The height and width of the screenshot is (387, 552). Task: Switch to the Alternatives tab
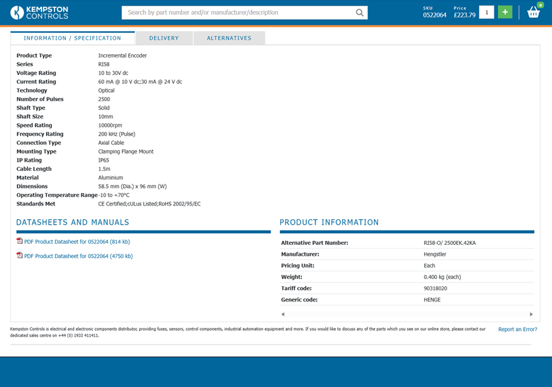(229, 38)
